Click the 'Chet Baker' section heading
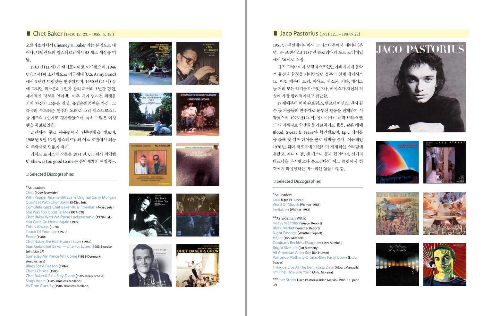This screenshot has height=316, width=492. [x=48, y=34]
